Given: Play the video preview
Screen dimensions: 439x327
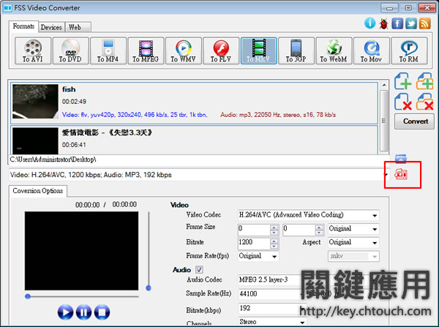Looking at the screenshot, I should point(66,312).
